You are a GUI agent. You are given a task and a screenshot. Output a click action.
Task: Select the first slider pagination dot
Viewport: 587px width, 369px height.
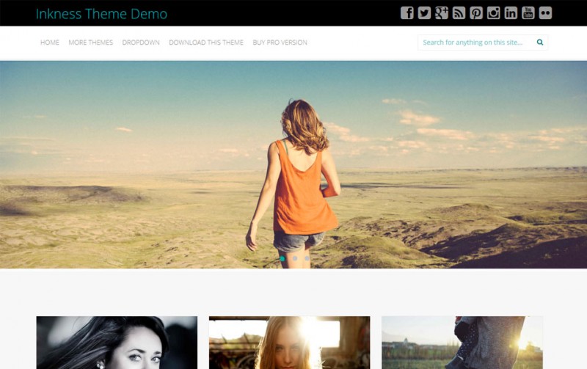pos(282,258)
